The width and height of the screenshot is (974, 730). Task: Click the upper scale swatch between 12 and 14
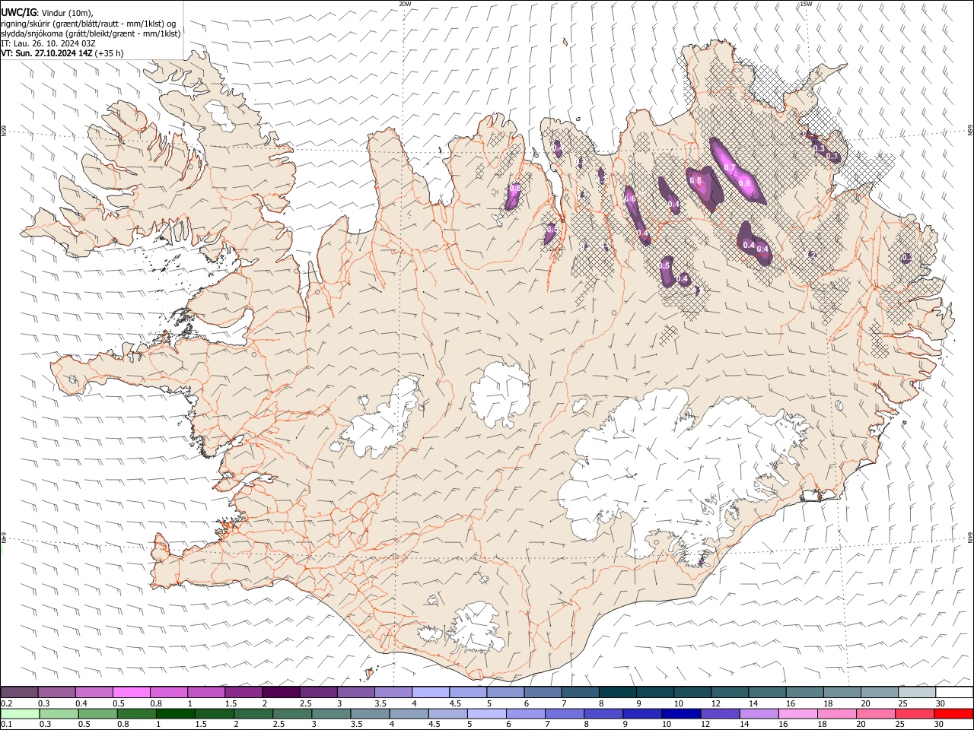729,692
